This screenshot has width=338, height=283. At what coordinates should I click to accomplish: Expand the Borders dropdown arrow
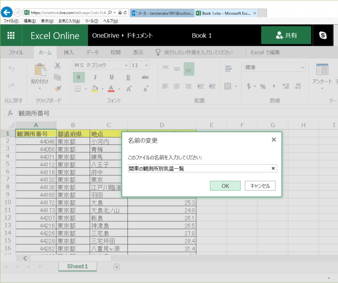pos(86,89)
